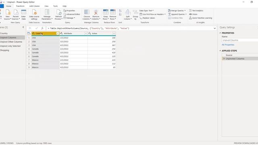Open the Manage query dropdown

(x=69, y=18)
